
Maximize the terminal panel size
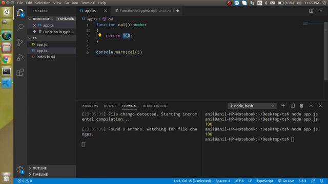(x=311, y=106)
